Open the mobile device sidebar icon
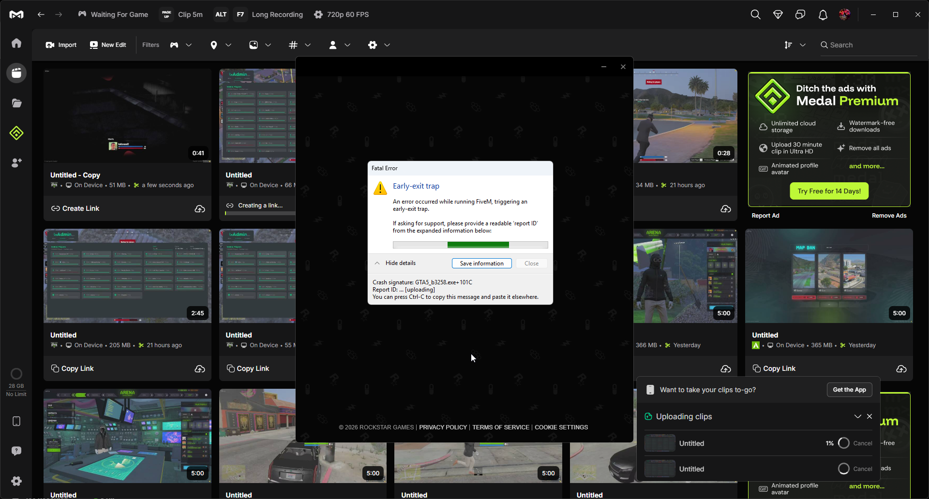Image resolution: width=929 pixels, height=499 pixels. pyautogui.click(x=16, y=421)
